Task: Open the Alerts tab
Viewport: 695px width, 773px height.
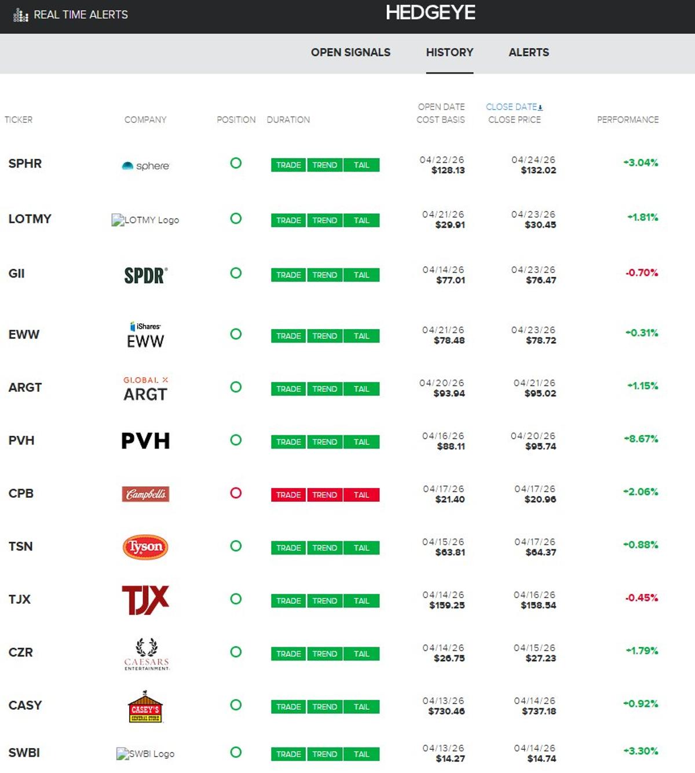Action: click(x=529, y=53)
